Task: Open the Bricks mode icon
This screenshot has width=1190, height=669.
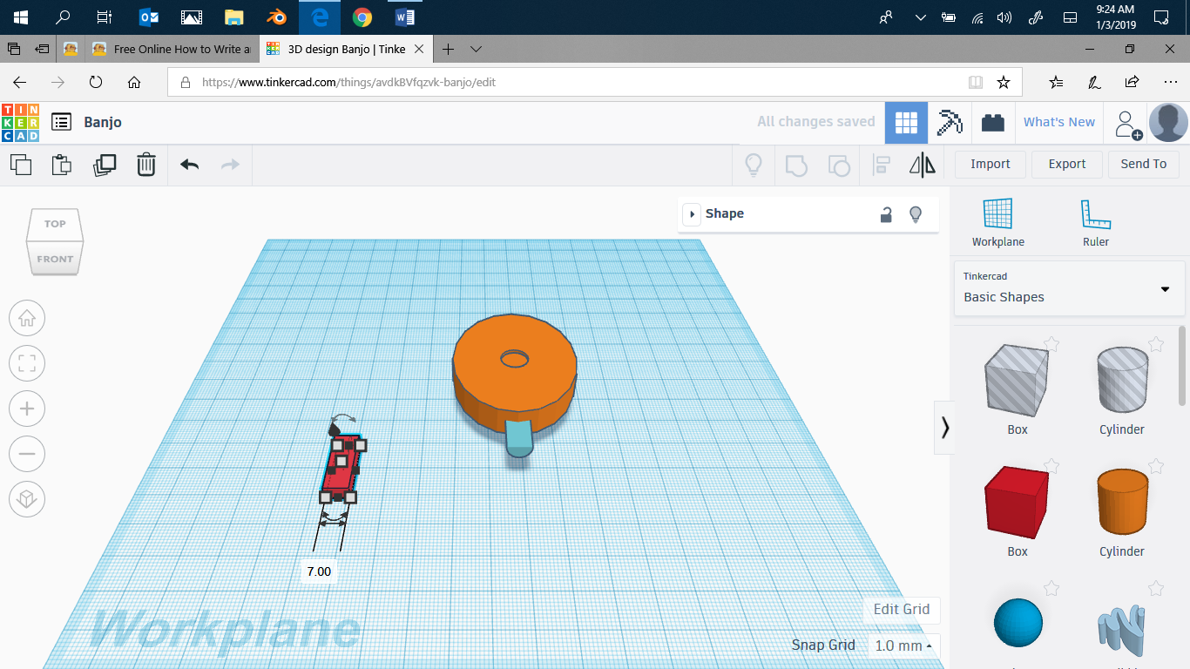Action: point(992,123)
